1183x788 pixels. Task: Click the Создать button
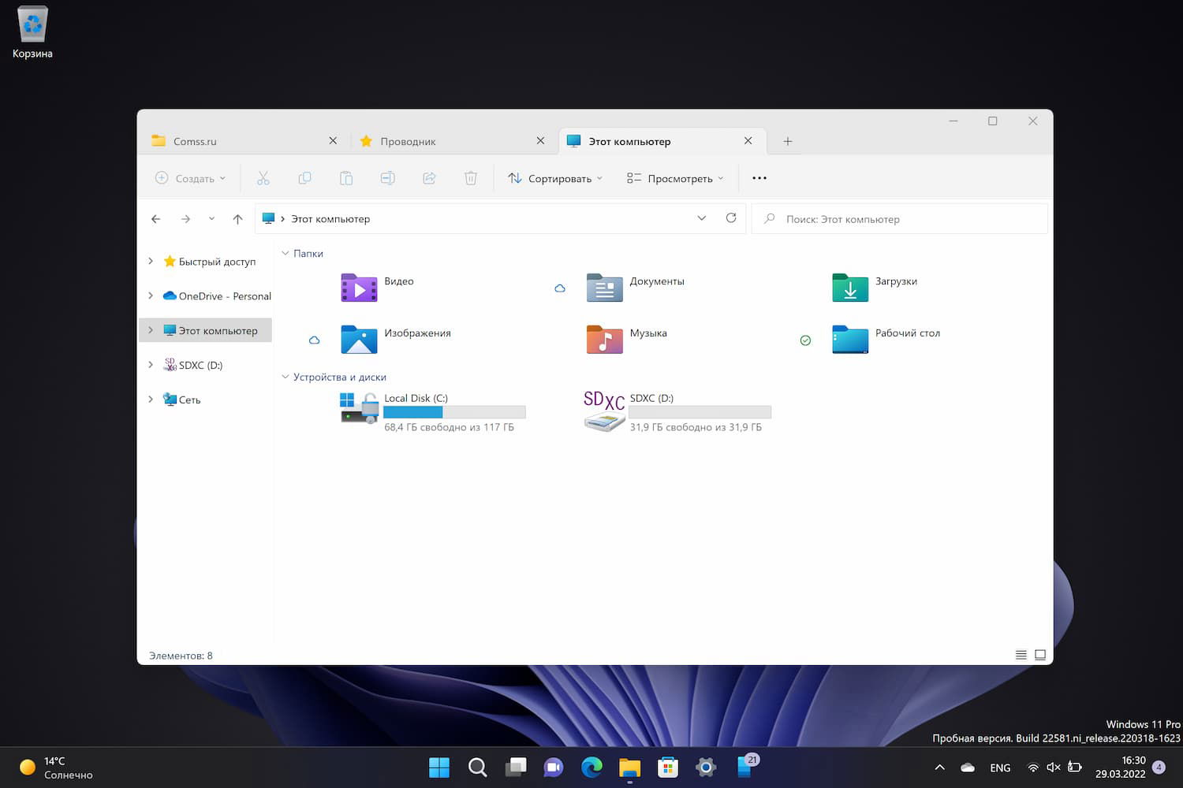click(x=191, y=178)
